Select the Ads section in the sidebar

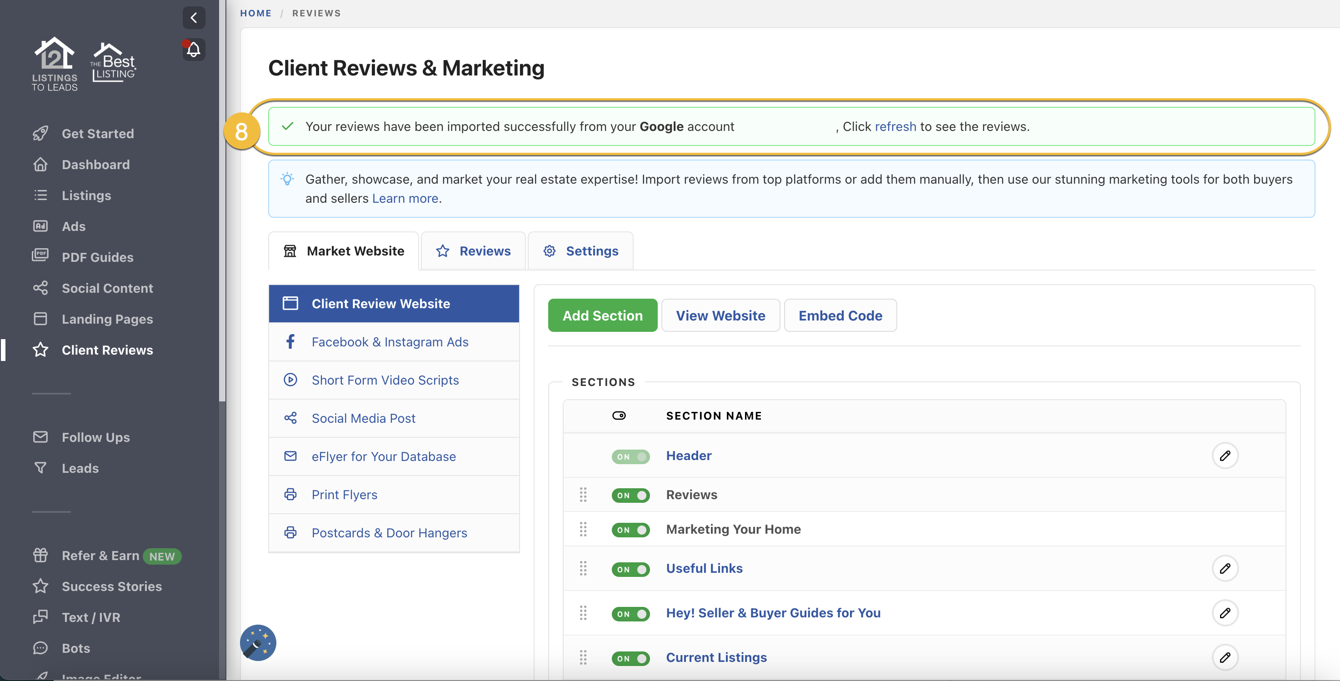[x=73, y=226]
